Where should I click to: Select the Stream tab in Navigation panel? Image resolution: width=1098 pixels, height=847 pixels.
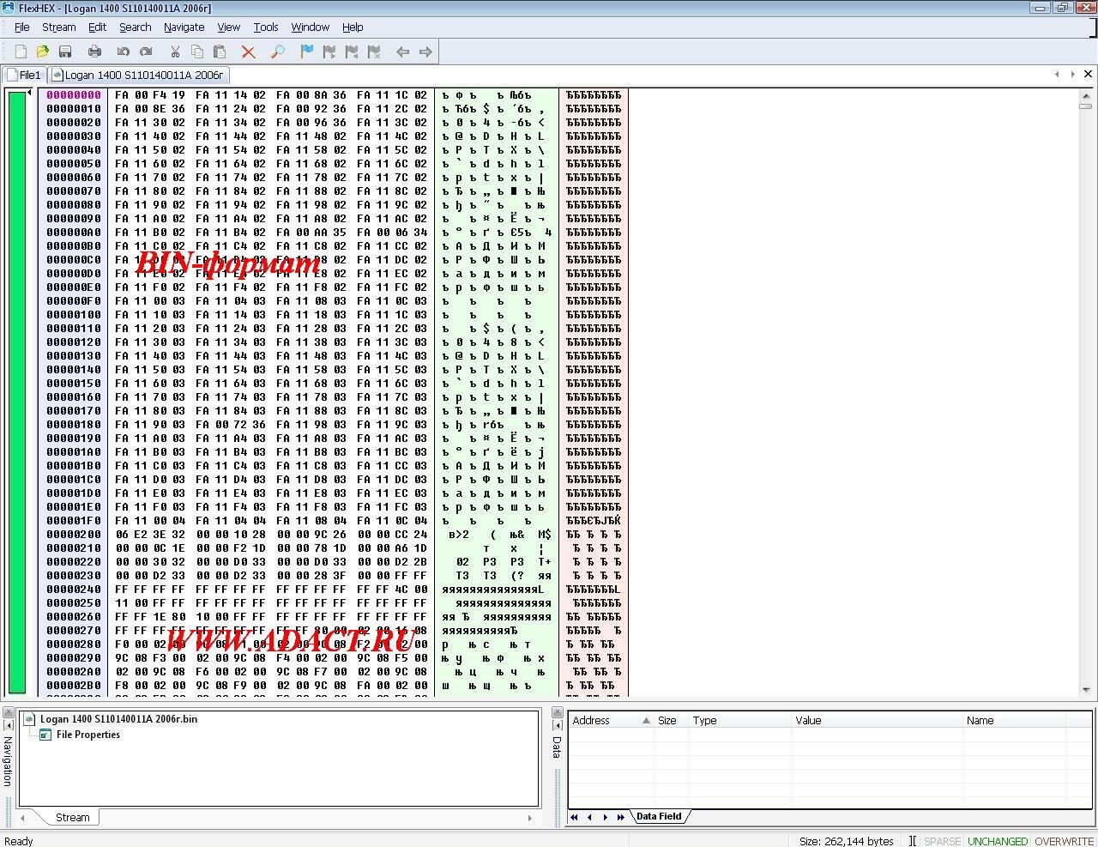(x=72, y=817)
